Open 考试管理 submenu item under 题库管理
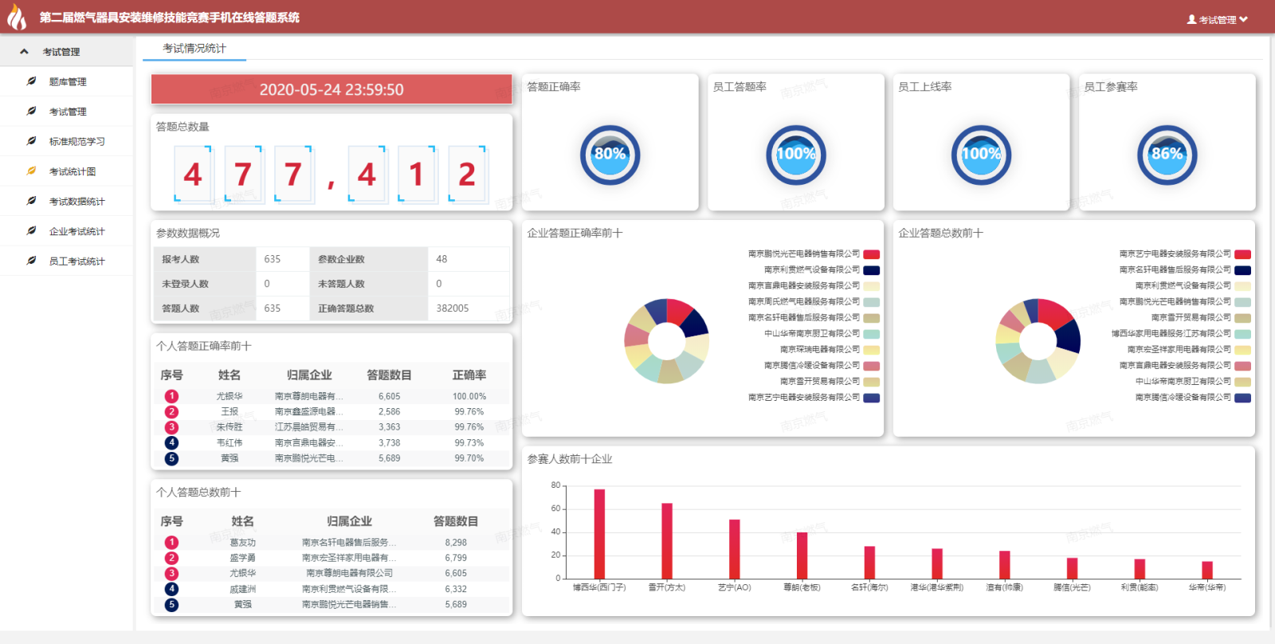The image size is (1275, 644). coord(68,112)
